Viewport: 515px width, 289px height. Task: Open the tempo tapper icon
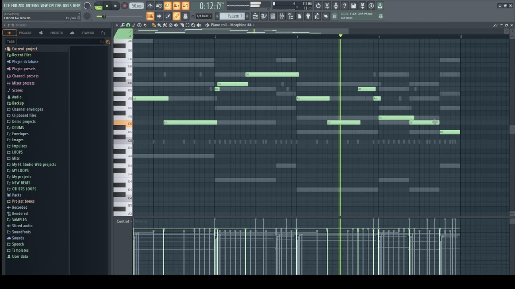pos(317,16)
